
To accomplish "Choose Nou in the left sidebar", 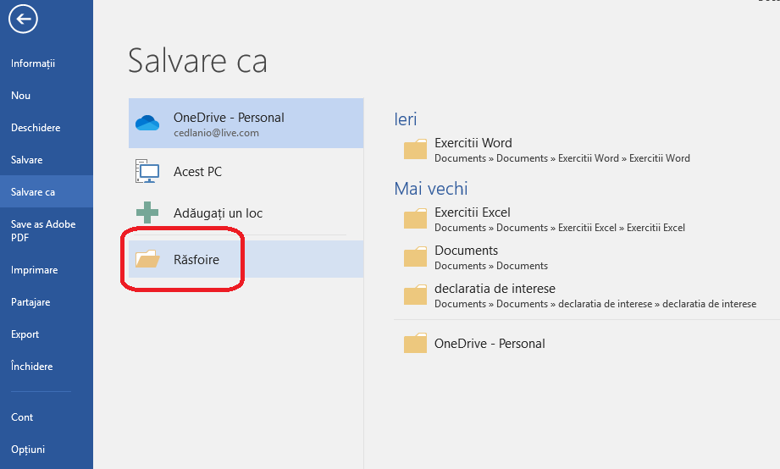I will pos(21,96).
